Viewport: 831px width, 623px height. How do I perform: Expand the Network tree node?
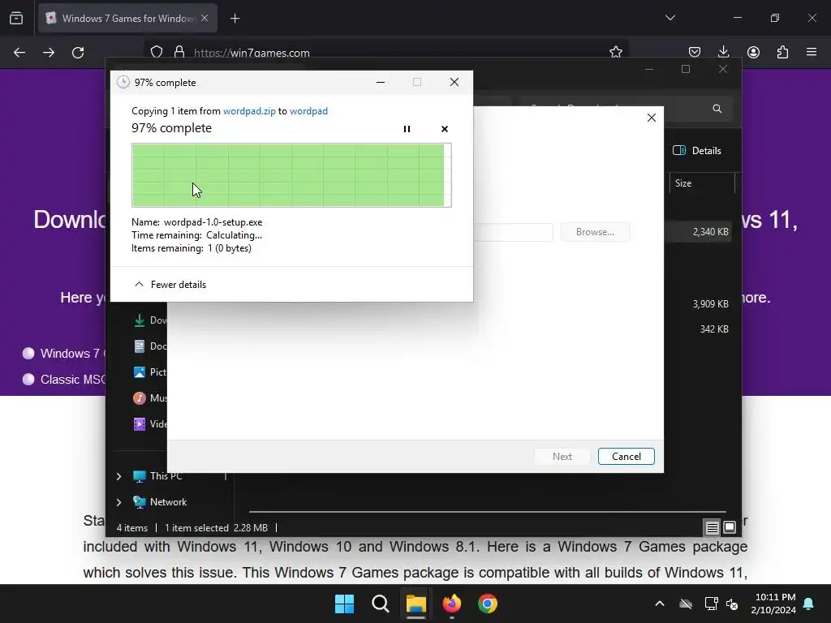point(118,502)
